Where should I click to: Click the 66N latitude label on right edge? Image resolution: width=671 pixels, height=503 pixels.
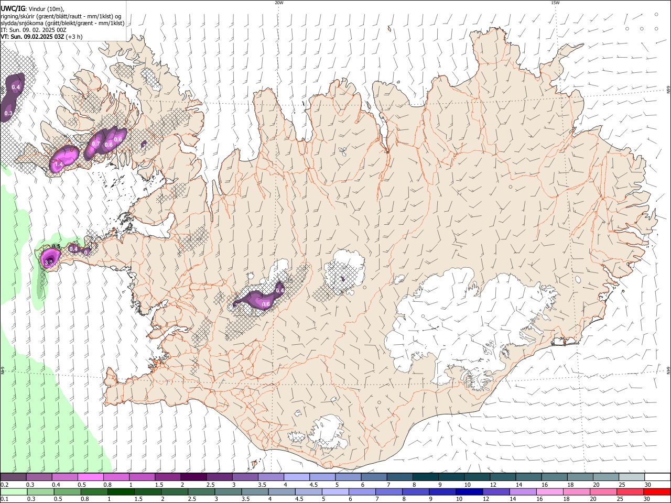pyautogui.click(x=668, y=90)
